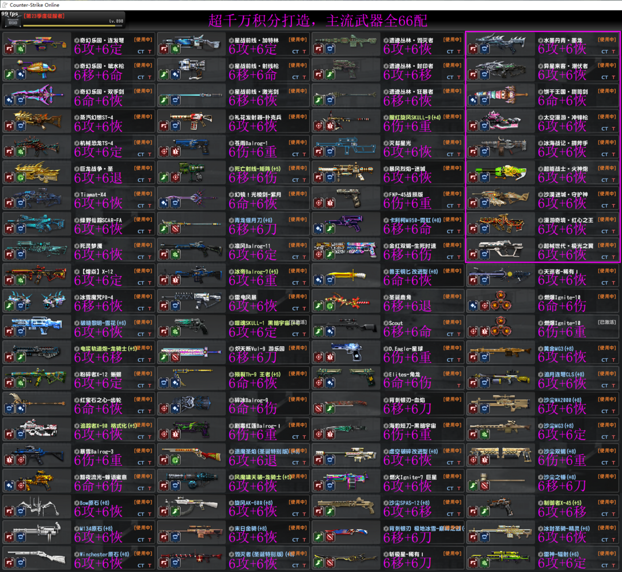622x572 pixels.
Task: Click green boot icon on Scout card
Action: [x=319, y=332]
